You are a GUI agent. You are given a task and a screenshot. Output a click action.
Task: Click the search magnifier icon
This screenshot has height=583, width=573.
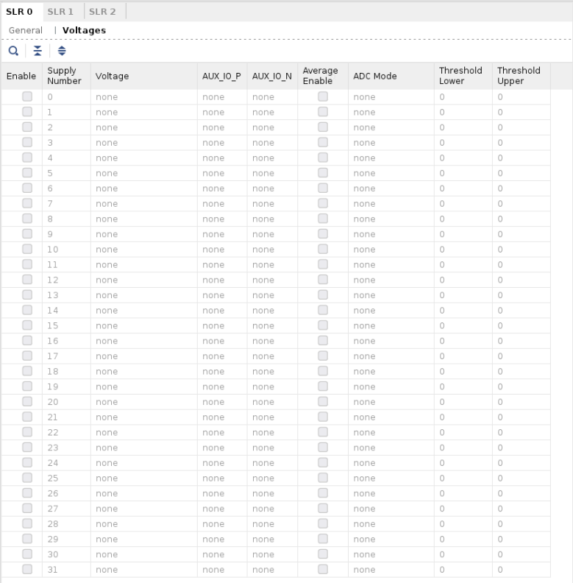tap(13, 51)
